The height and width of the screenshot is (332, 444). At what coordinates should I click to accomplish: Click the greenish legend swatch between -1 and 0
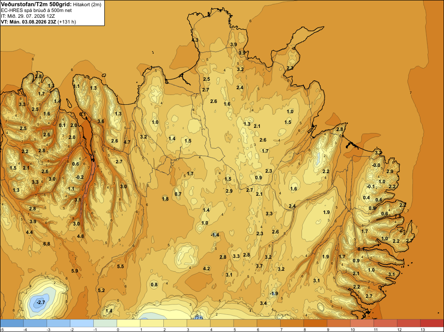(x=105, y=323)
